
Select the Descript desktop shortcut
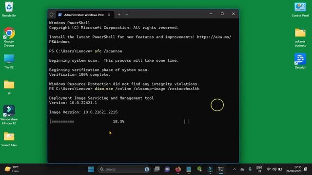tap(300, 61)
